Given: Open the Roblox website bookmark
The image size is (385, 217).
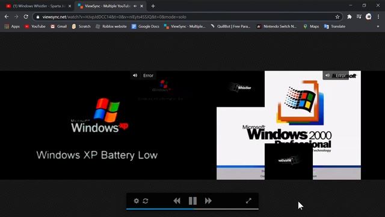Looking at the screenshot, I should click(x=111, y=27).
